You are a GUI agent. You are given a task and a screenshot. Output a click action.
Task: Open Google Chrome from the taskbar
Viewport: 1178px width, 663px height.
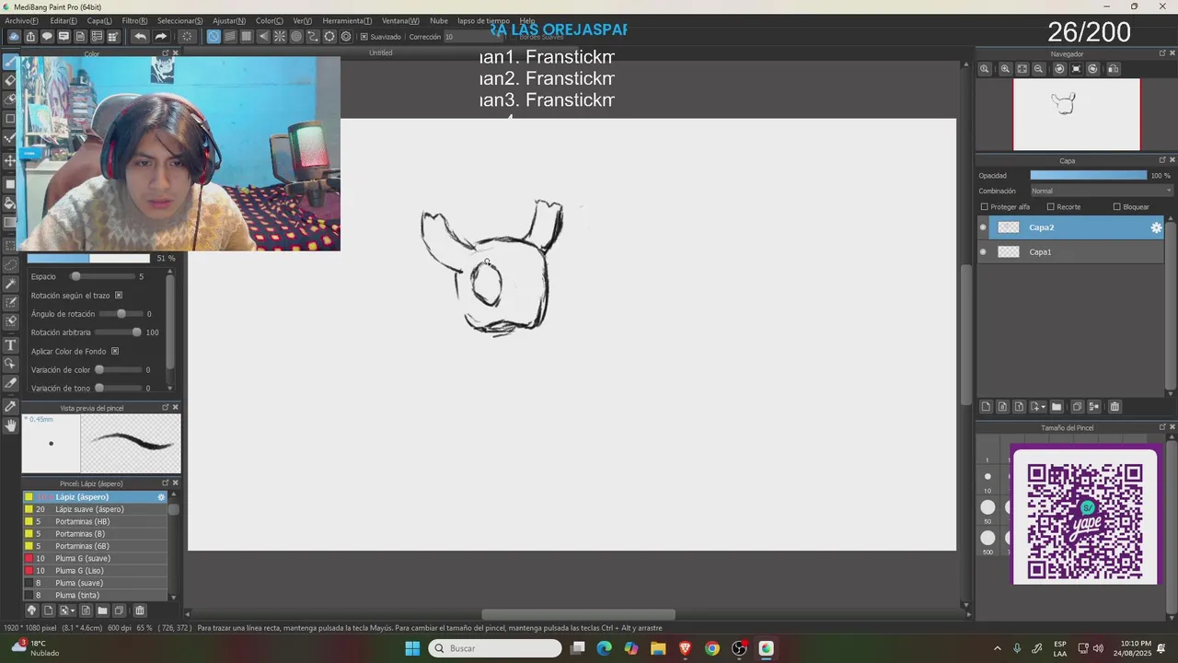pyautogui.click(x=712, y=648)
